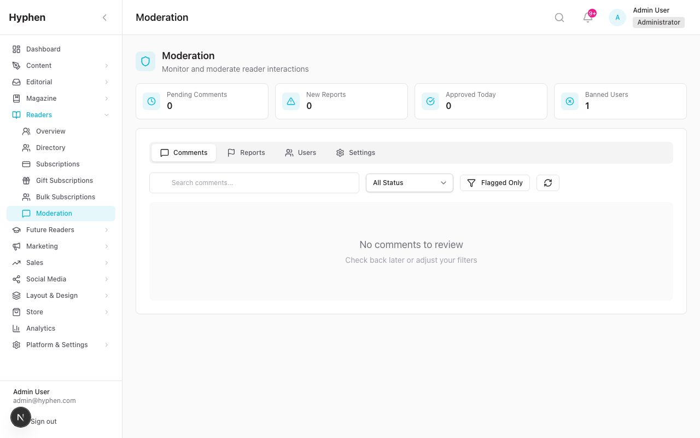Open the Users moderation tab
This screenshot has width=700, height=438.
[300, 152]
